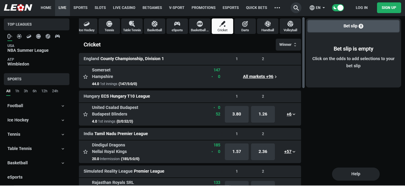The width and height of the screenshot is (405, 186).
Task: Favorite the United Csalad Budapest match star
Action: [x=85, y=114]
